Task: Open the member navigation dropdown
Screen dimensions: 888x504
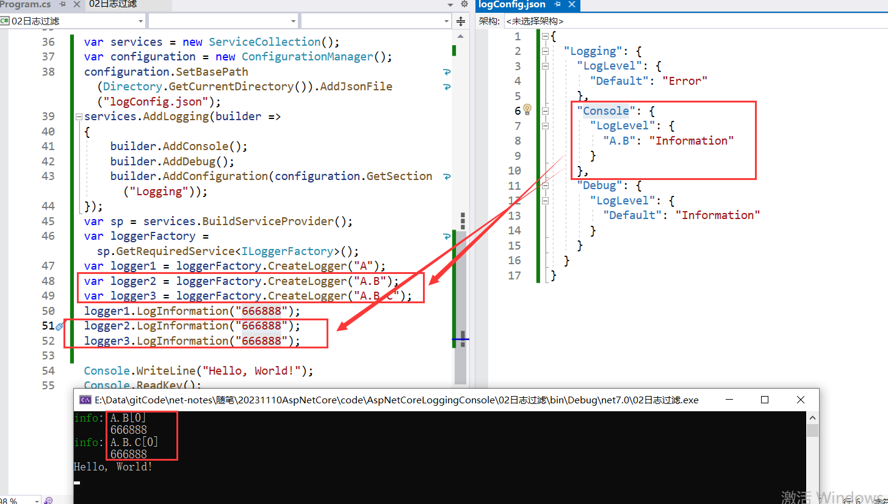Action: click(x=376, y=21)
